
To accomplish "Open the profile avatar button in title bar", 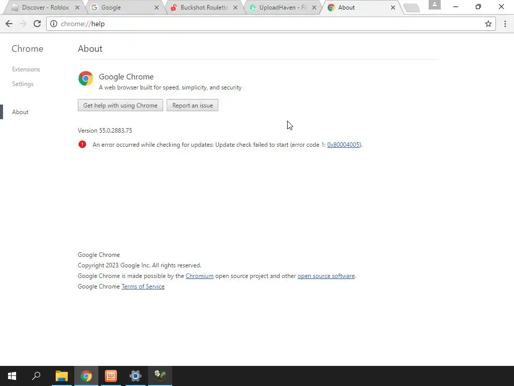I will coord(434,5).
